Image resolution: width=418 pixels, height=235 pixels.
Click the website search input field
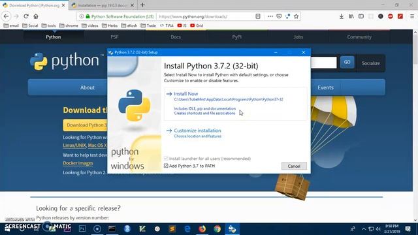coord(324,62)
